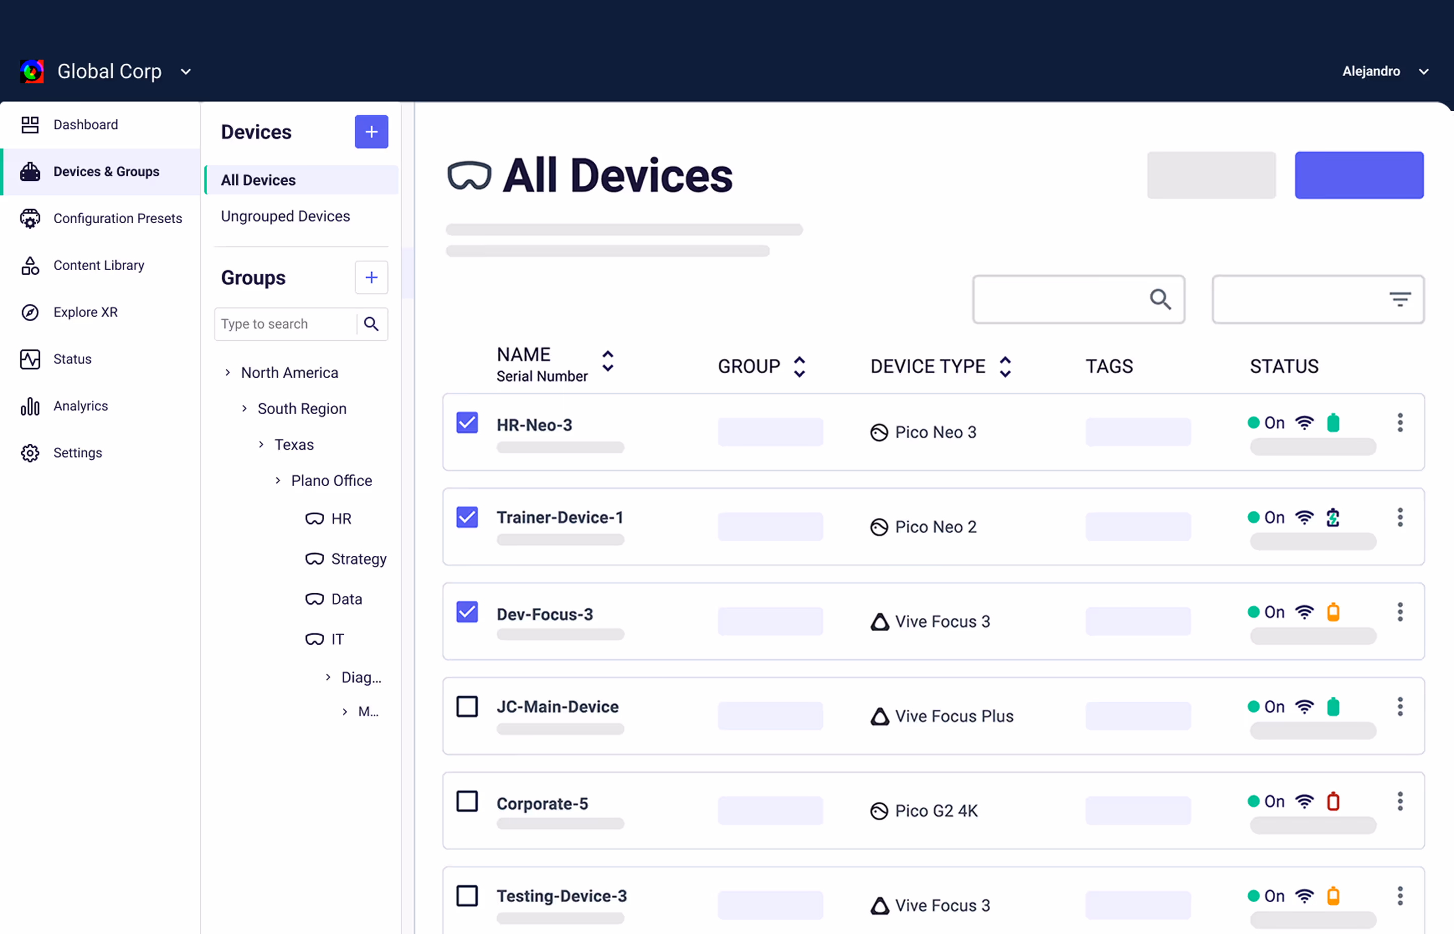The width and height of the screenshot is (1454, 934).
Task: Type in the group search field
Action: [285, 324]
